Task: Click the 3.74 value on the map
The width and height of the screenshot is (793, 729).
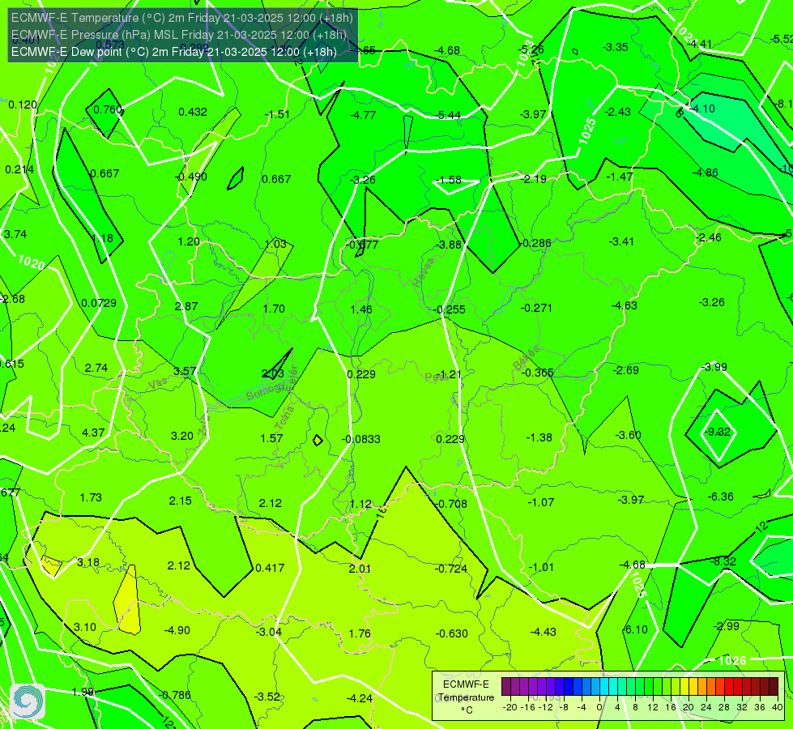Action: pos(15,234)
